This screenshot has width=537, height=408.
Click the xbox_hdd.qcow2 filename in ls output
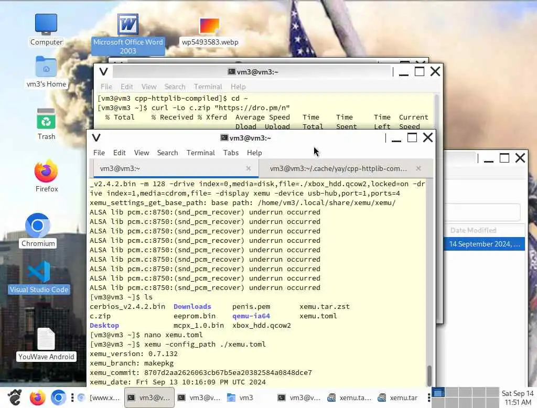point(261,326)
